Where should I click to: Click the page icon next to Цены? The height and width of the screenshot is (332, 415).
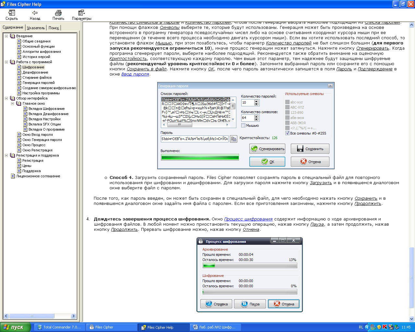(x=19, y=166)
